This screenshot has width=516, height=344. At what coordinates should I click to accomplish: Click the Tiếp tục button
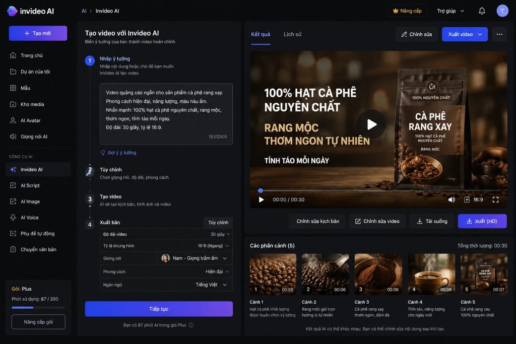159,309
